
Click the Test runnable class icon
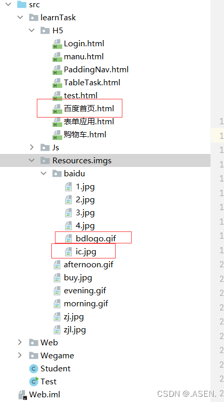34,382
